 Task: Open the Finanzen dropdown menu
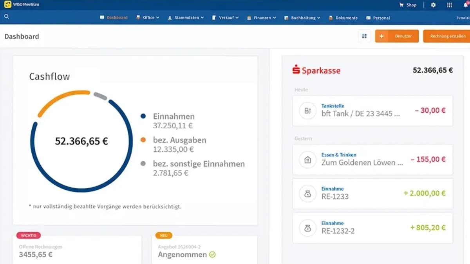[262, 18]
